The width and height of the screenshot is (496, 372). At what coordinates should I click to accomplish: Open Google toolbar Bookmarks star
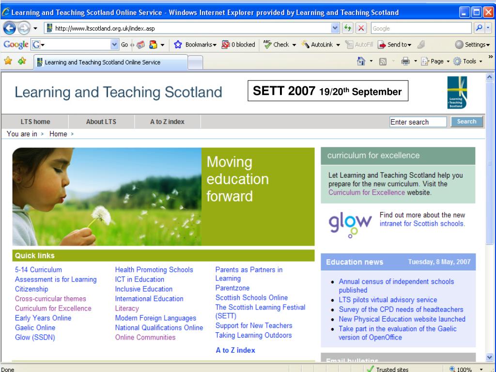click(178, 45)
